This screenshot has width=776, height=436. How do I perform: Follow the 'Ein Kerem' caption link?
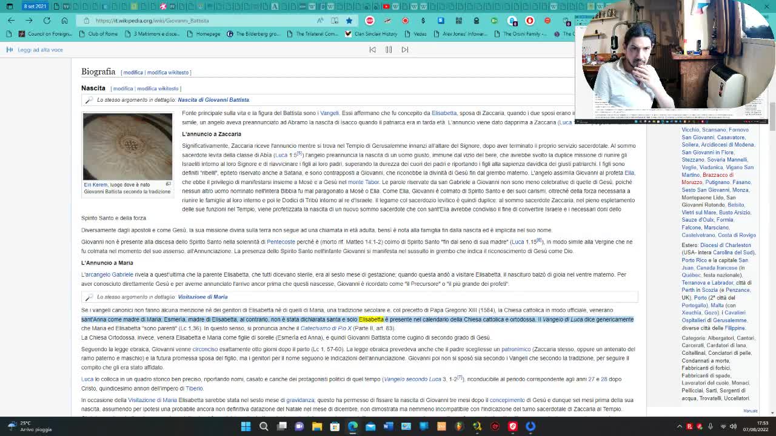point(96,185)
